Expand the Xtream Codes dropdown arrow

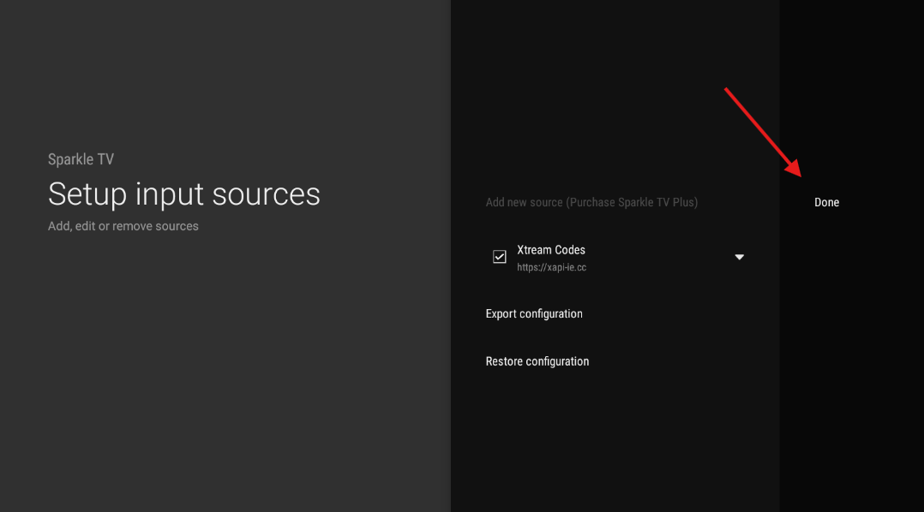(x=739, y=257)
